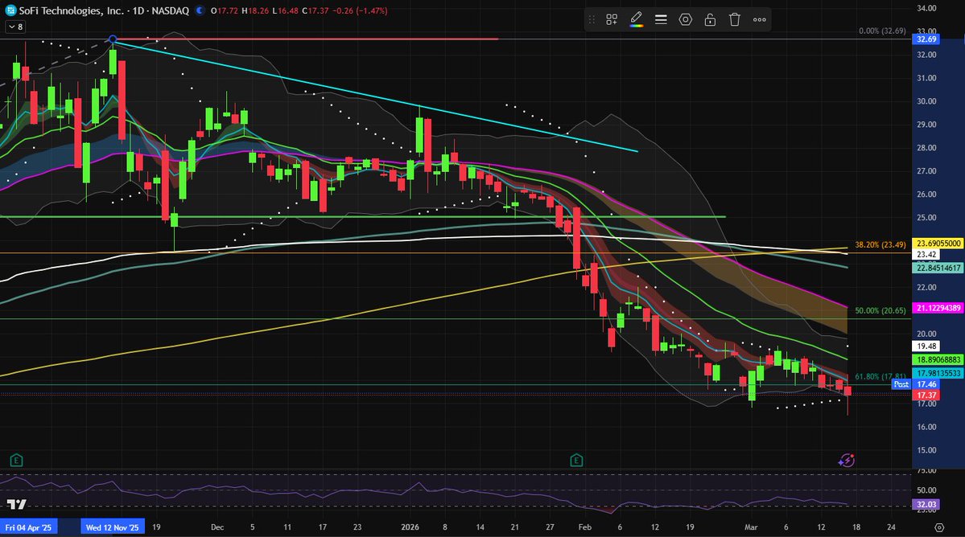Open left earnings E marker

17,460
